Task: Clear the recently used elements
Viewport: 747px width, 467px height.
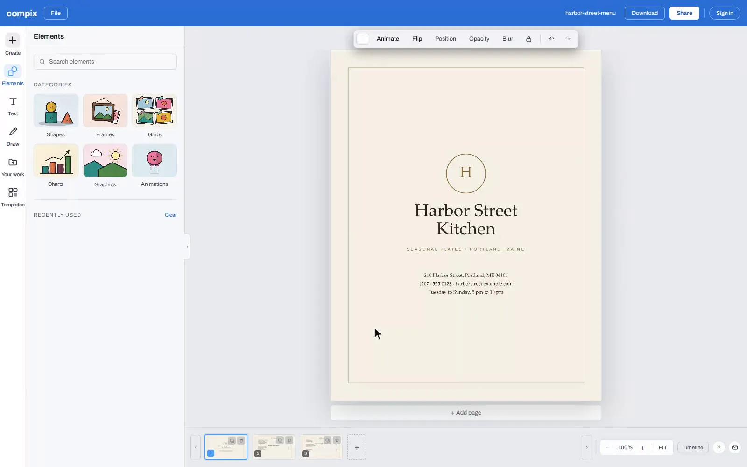Action: [x=170, y=215]
